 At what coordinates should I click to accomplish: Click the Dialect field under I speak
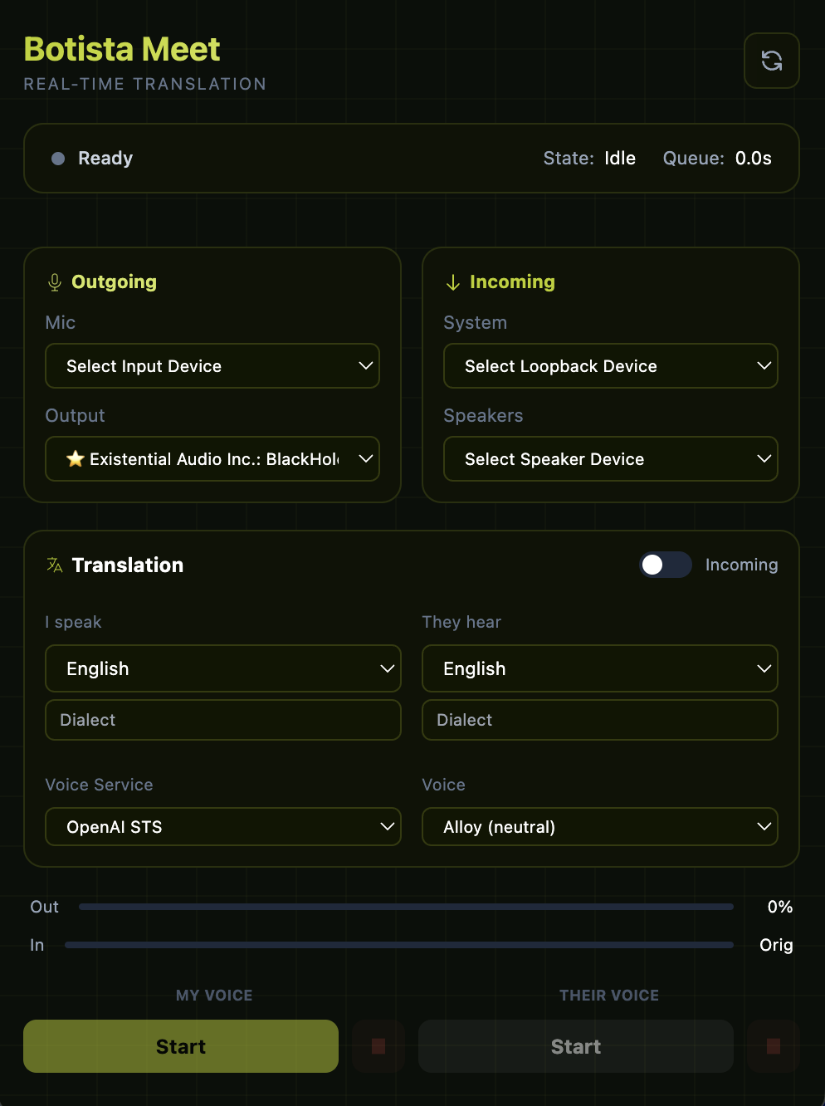click(222, 720)
